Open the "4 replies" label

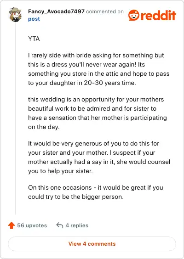[77, 225]
